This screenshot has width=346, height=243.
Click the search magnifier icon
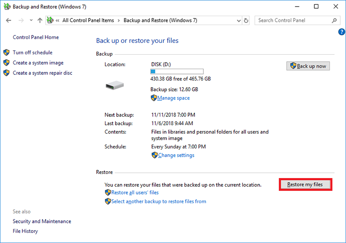point(334,21)
